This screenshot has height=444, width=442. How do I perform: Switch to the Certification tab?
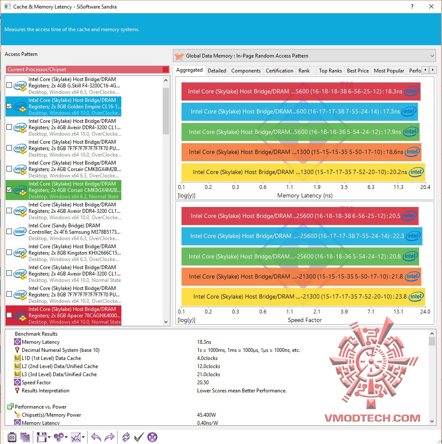tap(279, 71)
